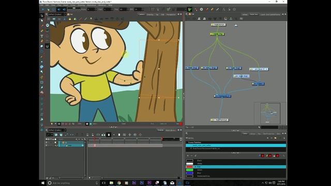Image resolution: width=331 pixels, height=186 pixels.
Task: Click the remove colour minus button
Action: click(192, 156)
